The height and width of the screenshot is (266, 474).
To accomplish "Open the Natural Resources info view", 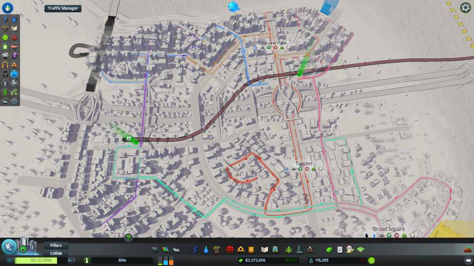I will click(14, 92).
